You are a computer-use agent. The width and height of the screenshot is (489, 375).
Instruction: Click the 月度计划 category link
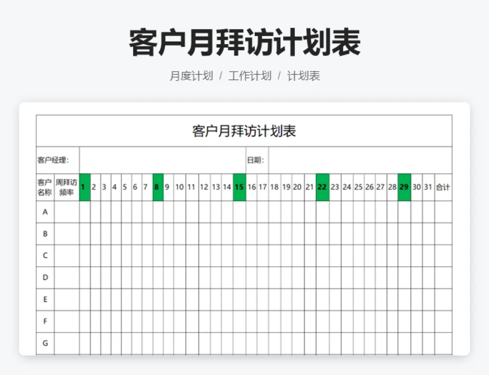pos(191,76)
